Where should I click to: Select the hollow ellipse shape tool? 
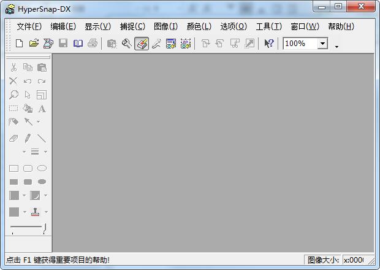42,168
